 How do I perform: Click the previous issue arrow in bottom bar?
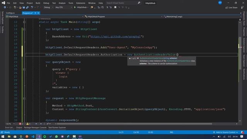[x=36, y=124]
